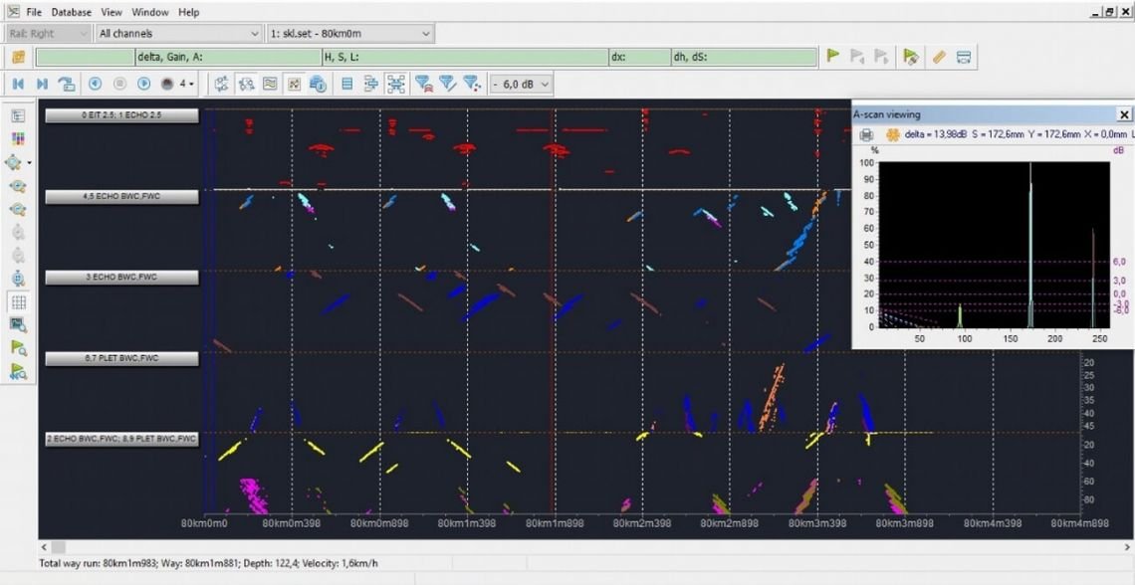Viewport: 1135px width, 585px height.
Task: Click the 4,5 ECHO BWC,FWC channel button
Action: click(121, 197)
